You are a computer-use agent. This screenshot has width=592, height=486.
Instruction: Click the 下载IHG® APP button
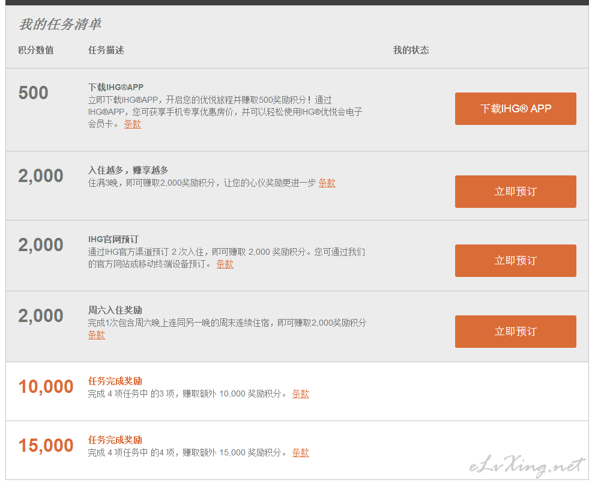pyautogui.click(x=515, y=109)
